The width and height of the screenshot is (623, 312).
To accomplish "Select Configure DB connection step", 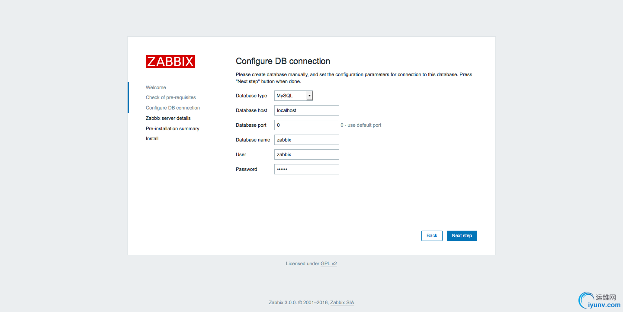I will click(x=173, y=108).
